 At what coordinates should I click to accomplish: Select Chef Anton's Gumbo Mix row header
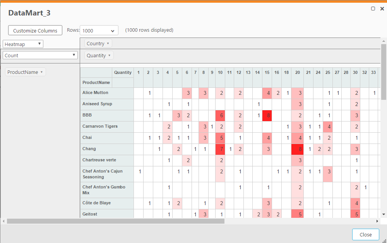[107, 190]
